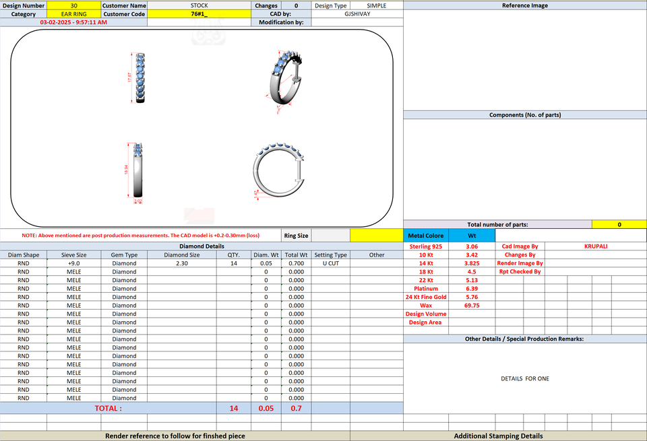The height and width of the screenshot is (441, 647).
Task: Click the Total number of parts value 0
Action: pos(619,225)
